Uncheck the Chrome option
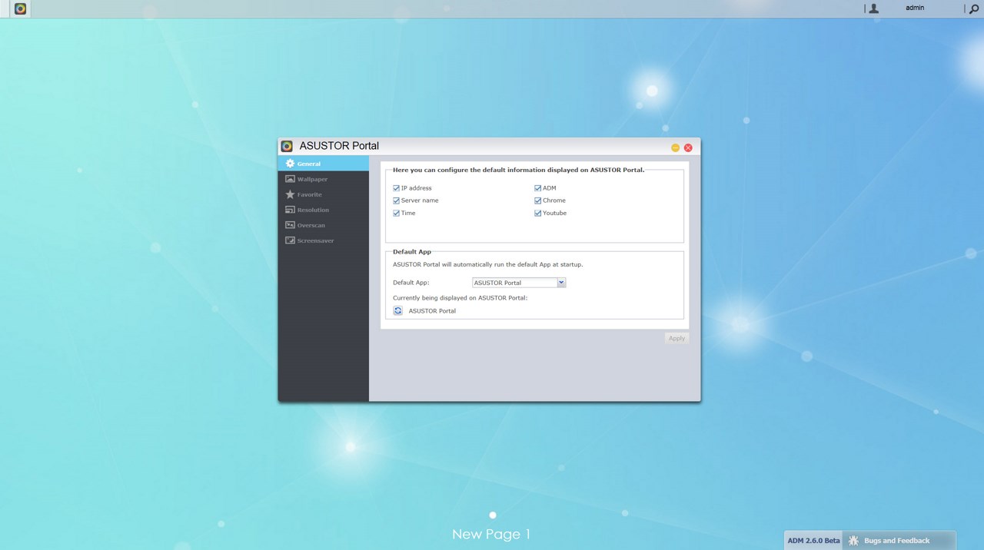 pyautogui.click(x=538, y=200)
